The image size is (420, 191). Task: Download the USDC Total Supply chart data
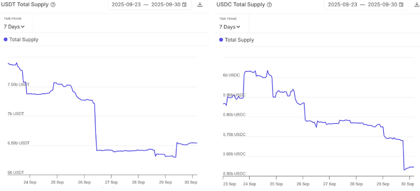pos(415,5)
